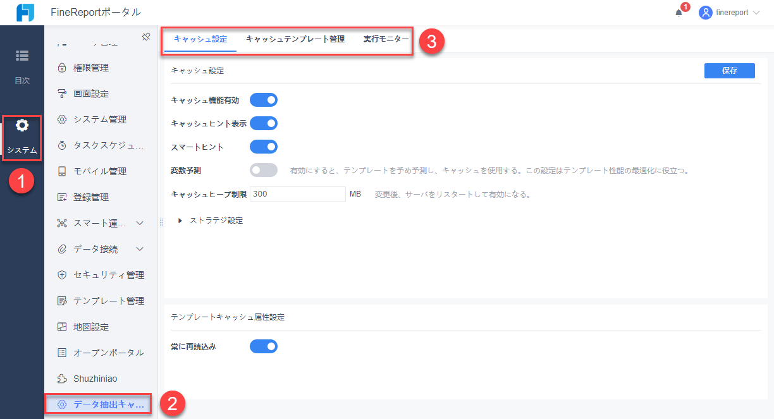Viewport: 774px width, 419px height.
Task: Toggle 常に再読込み switch
Action: click(264, 346)
